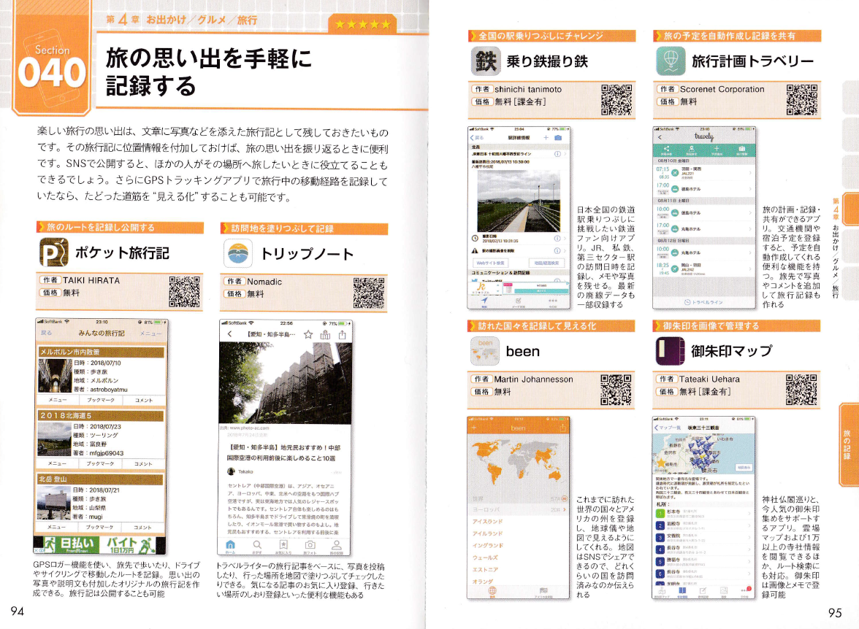Tap the 乗り鉄撮り鉄 app icon
This screenshot has height=629, width=859.
pyautogui.click(x=485, y=61)
